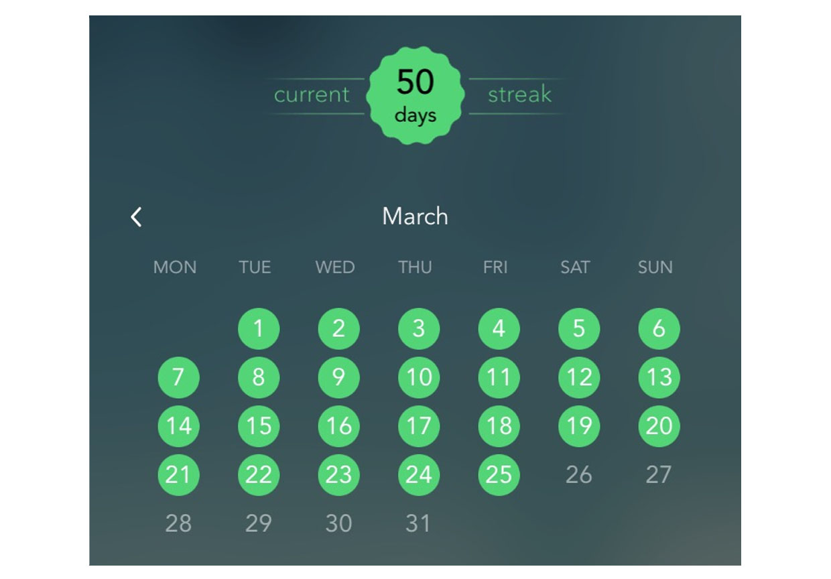The width and height of the screenshot is (831, 579).
Task: Pick March 21 on the calendar
Action: tap(178, 474)
